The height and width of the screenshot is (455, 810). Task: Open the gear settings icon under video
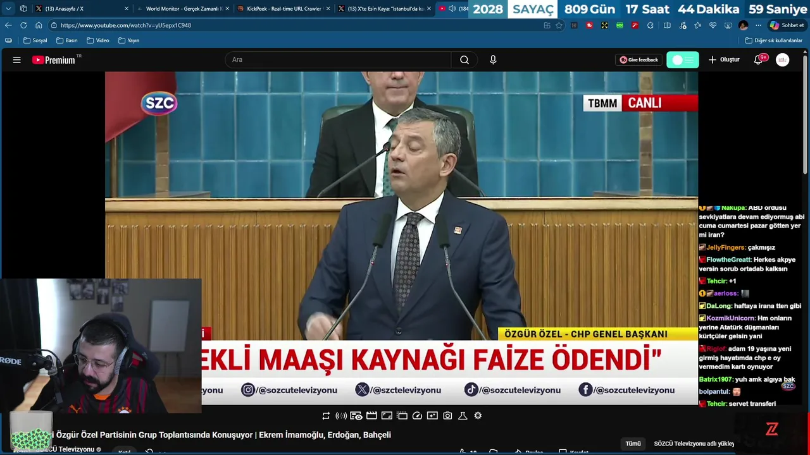[478, 416]
